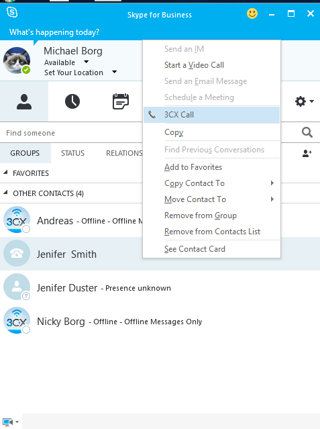Click the primary device monitor icon

click(7, 422)
